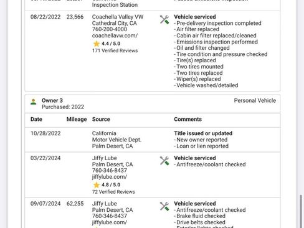Click wrench icon for 09/07/2024 service entry
Image resolution: width=304 pixels, height=228 pixels.
coord(164,206)
